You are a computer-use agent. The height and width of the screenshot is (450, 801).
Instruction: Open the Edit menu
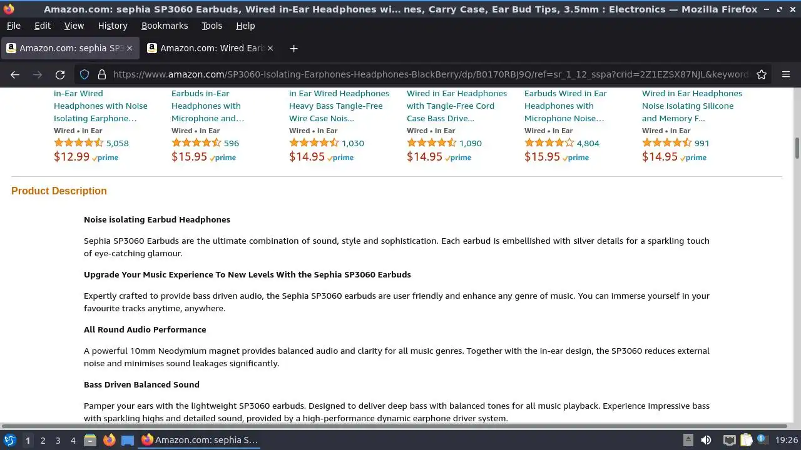[43, 26]
